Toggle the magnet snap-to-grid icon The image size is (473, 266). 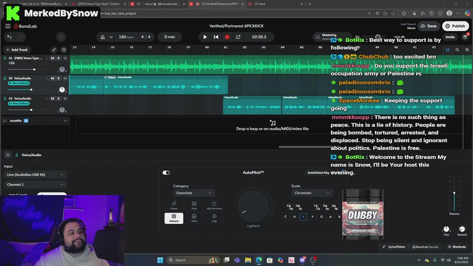(x=448, y=50)
